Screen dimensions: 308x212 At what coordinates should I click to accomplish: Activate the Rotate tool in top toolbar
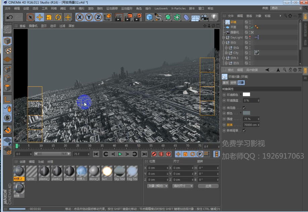coord(58,17)
